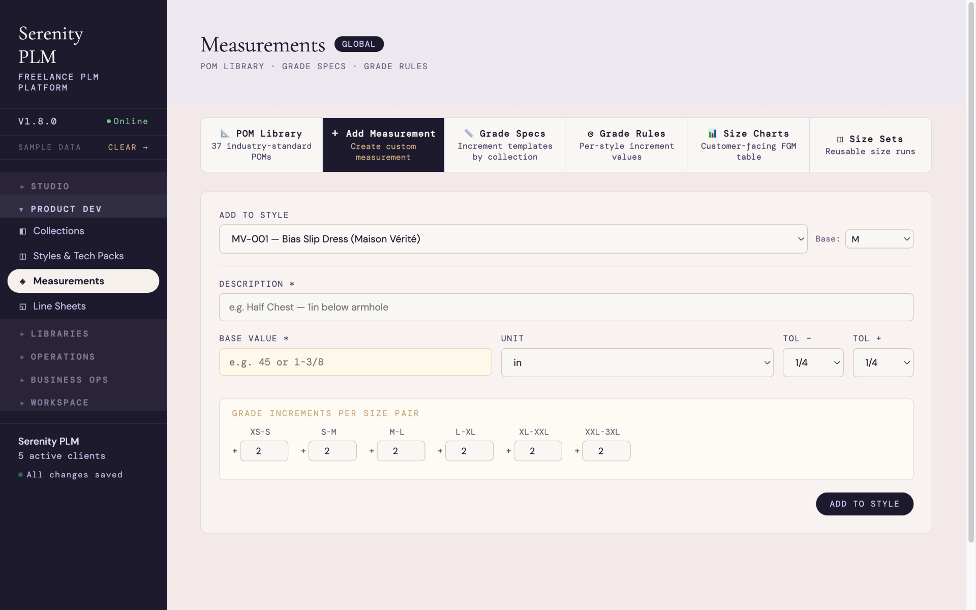
Task: Click the plus icon on Add Measurement tab
Action: (x=335, y=133)
